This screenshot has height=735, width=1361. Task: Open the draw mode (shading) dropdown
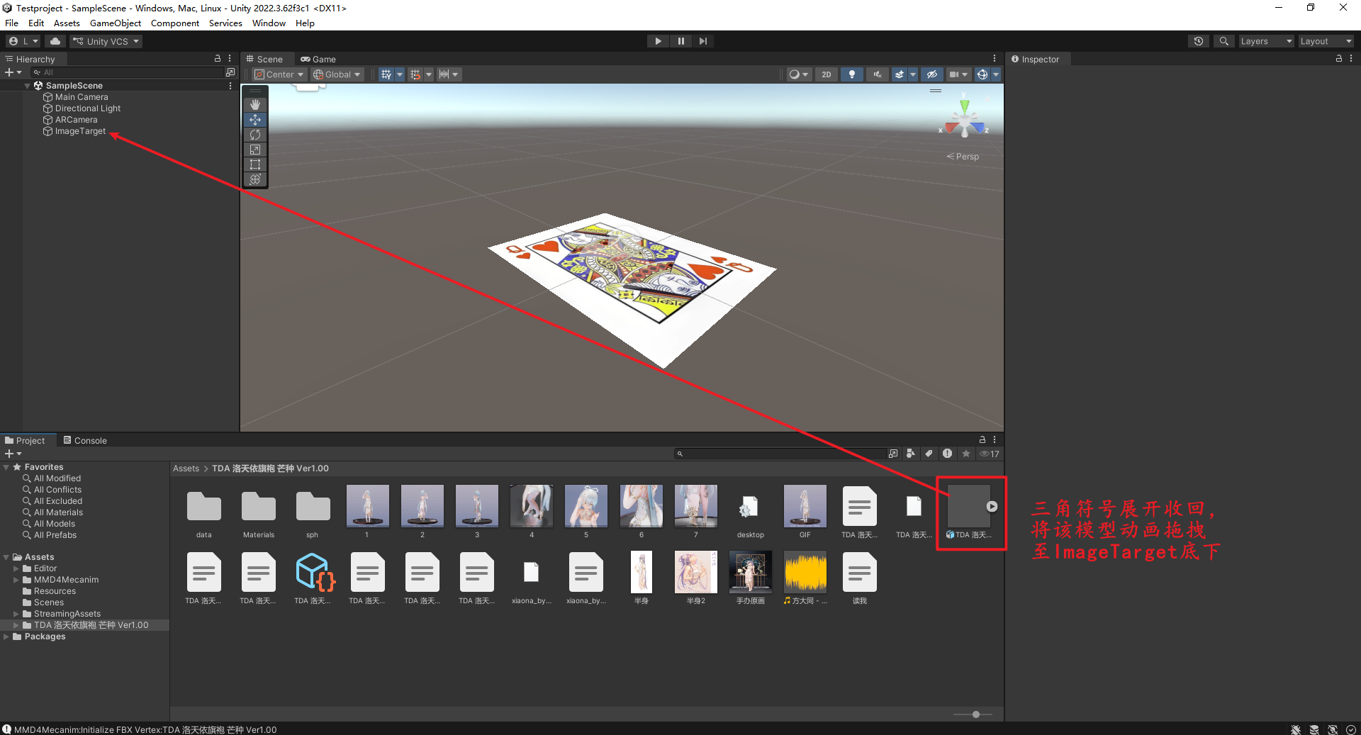click(x=799, y=74)
